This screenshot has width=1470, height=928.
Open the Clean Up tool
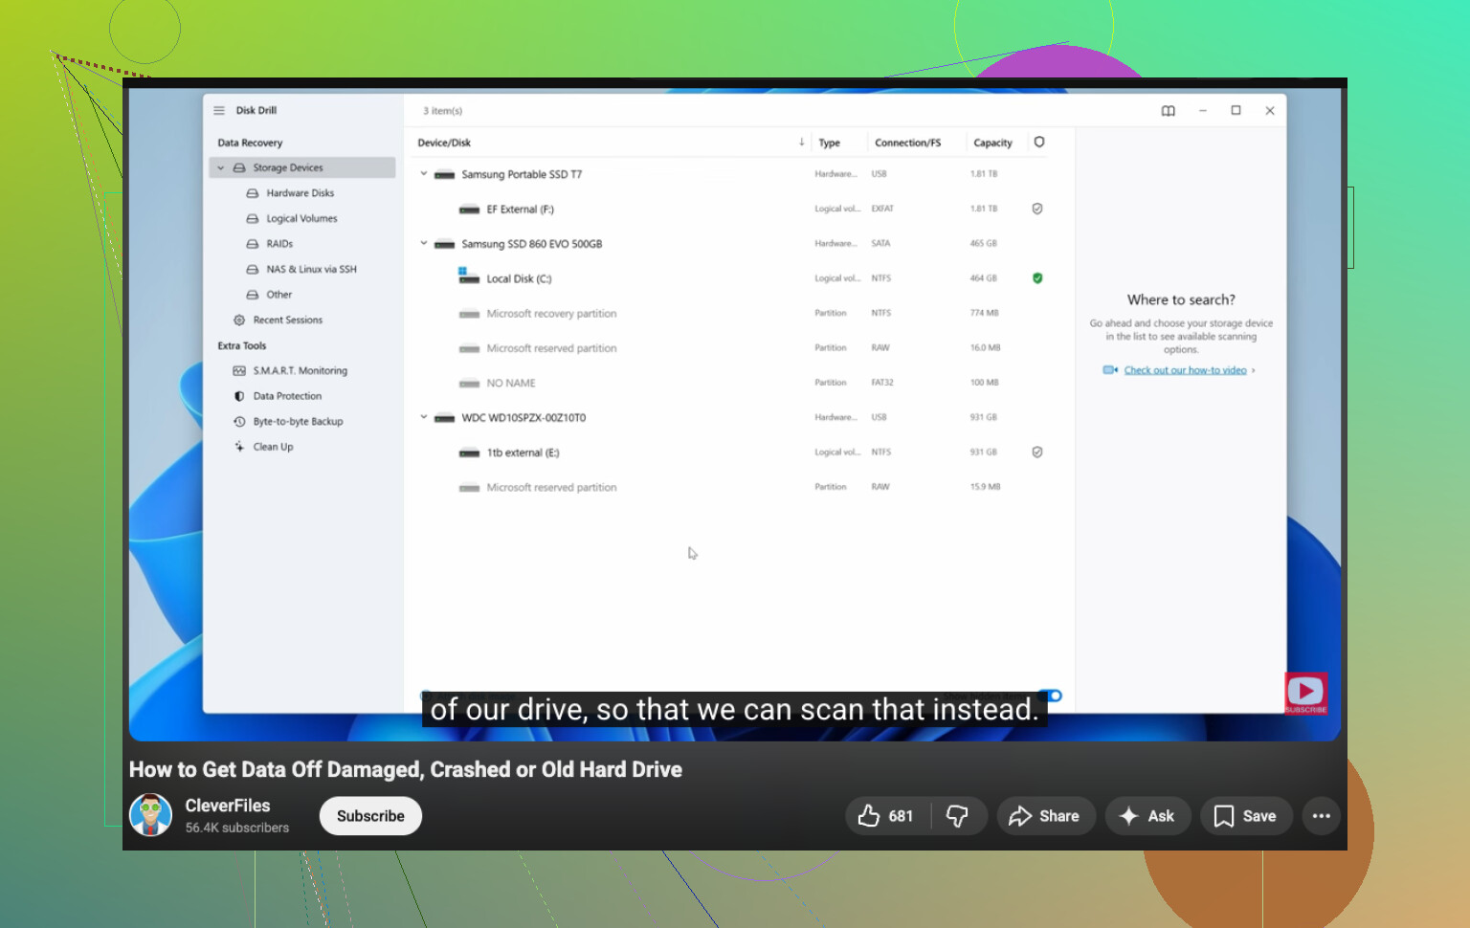tap(273, 447)
